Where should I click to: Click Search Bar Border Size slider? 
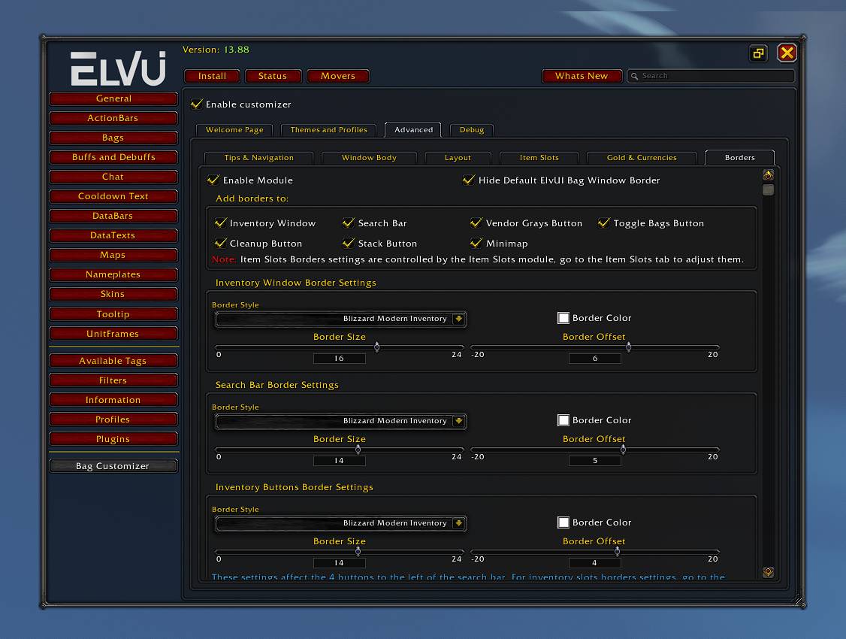340,449
